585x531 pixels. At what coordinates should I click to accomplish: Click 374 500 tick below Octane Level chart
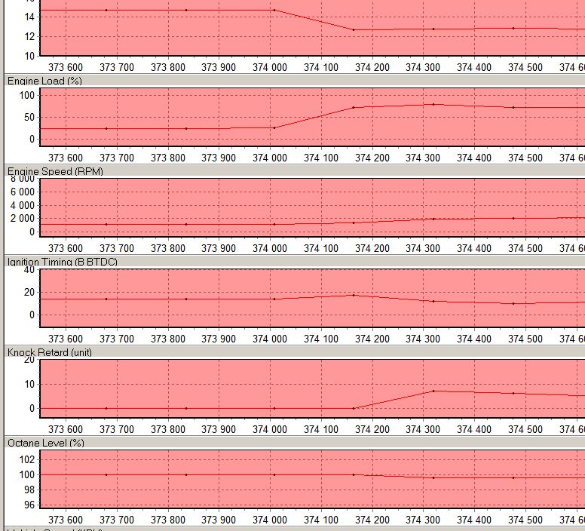[x=525, y=520]
